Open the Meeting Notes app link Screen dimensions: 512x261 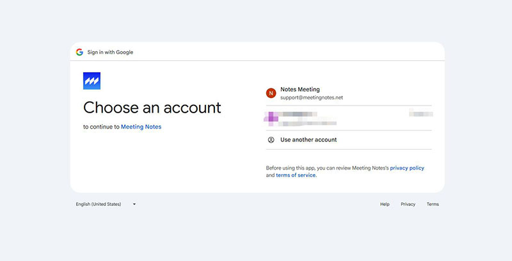point(141,127)
